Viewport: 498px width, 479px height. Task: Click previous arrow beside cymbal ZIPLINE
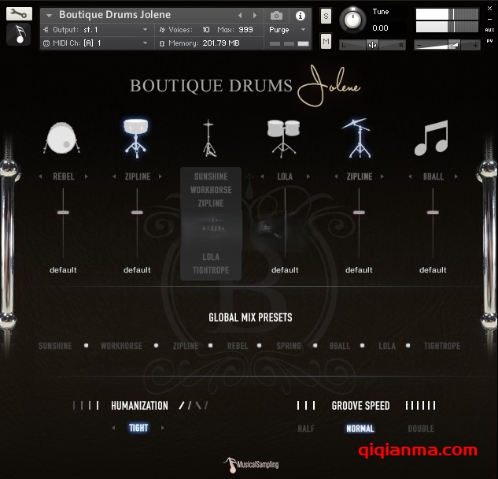(336, 176)
